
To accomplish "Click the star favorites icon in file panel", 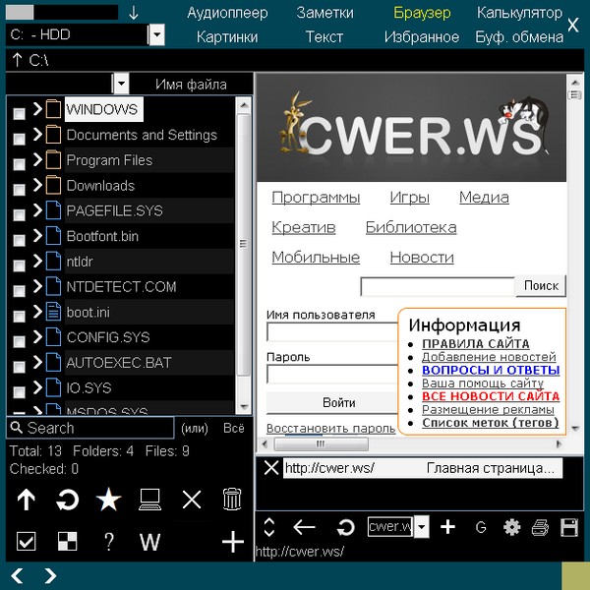I will 108,500.
